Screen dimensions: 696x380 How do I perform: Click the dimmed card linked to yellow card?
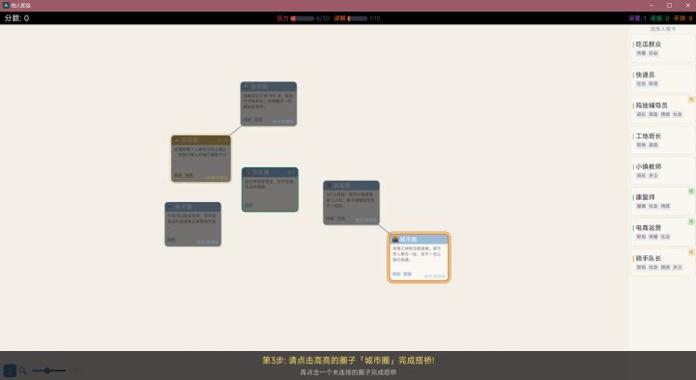pyautogui.click(x=269, y=103)
